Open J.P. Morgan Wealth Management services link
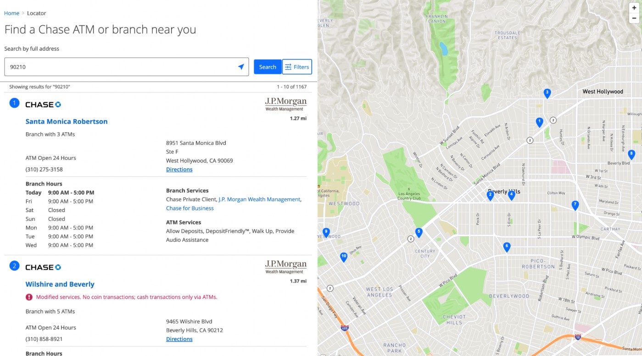 pyautogui.click(x=259, y=199)
